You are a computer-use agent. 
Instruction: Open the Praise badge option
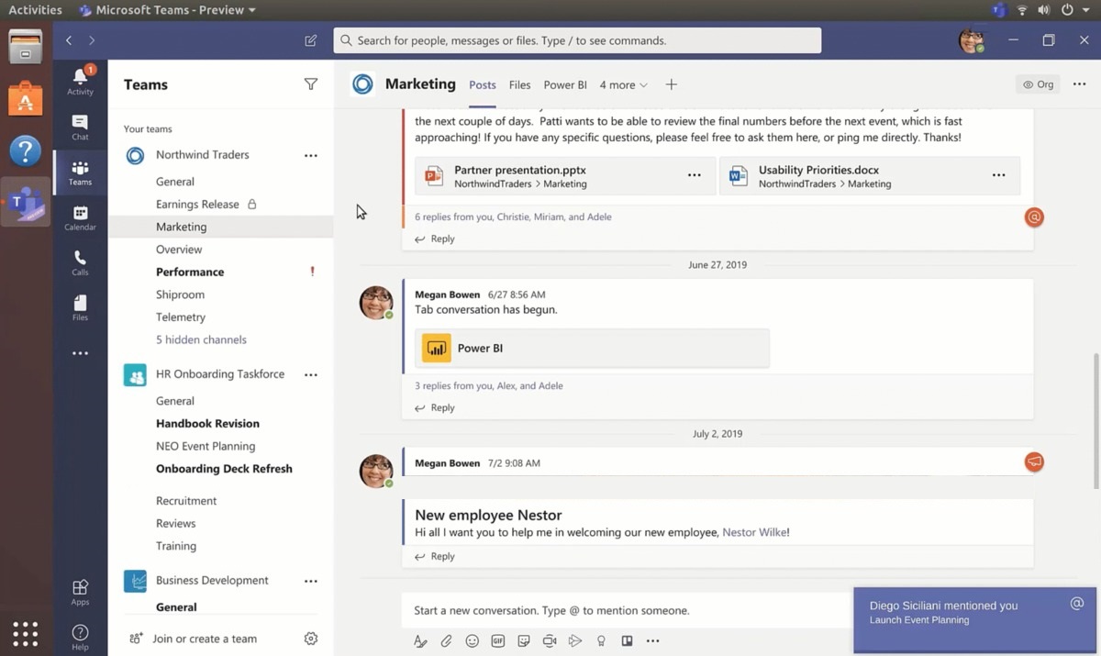[601, 641]
